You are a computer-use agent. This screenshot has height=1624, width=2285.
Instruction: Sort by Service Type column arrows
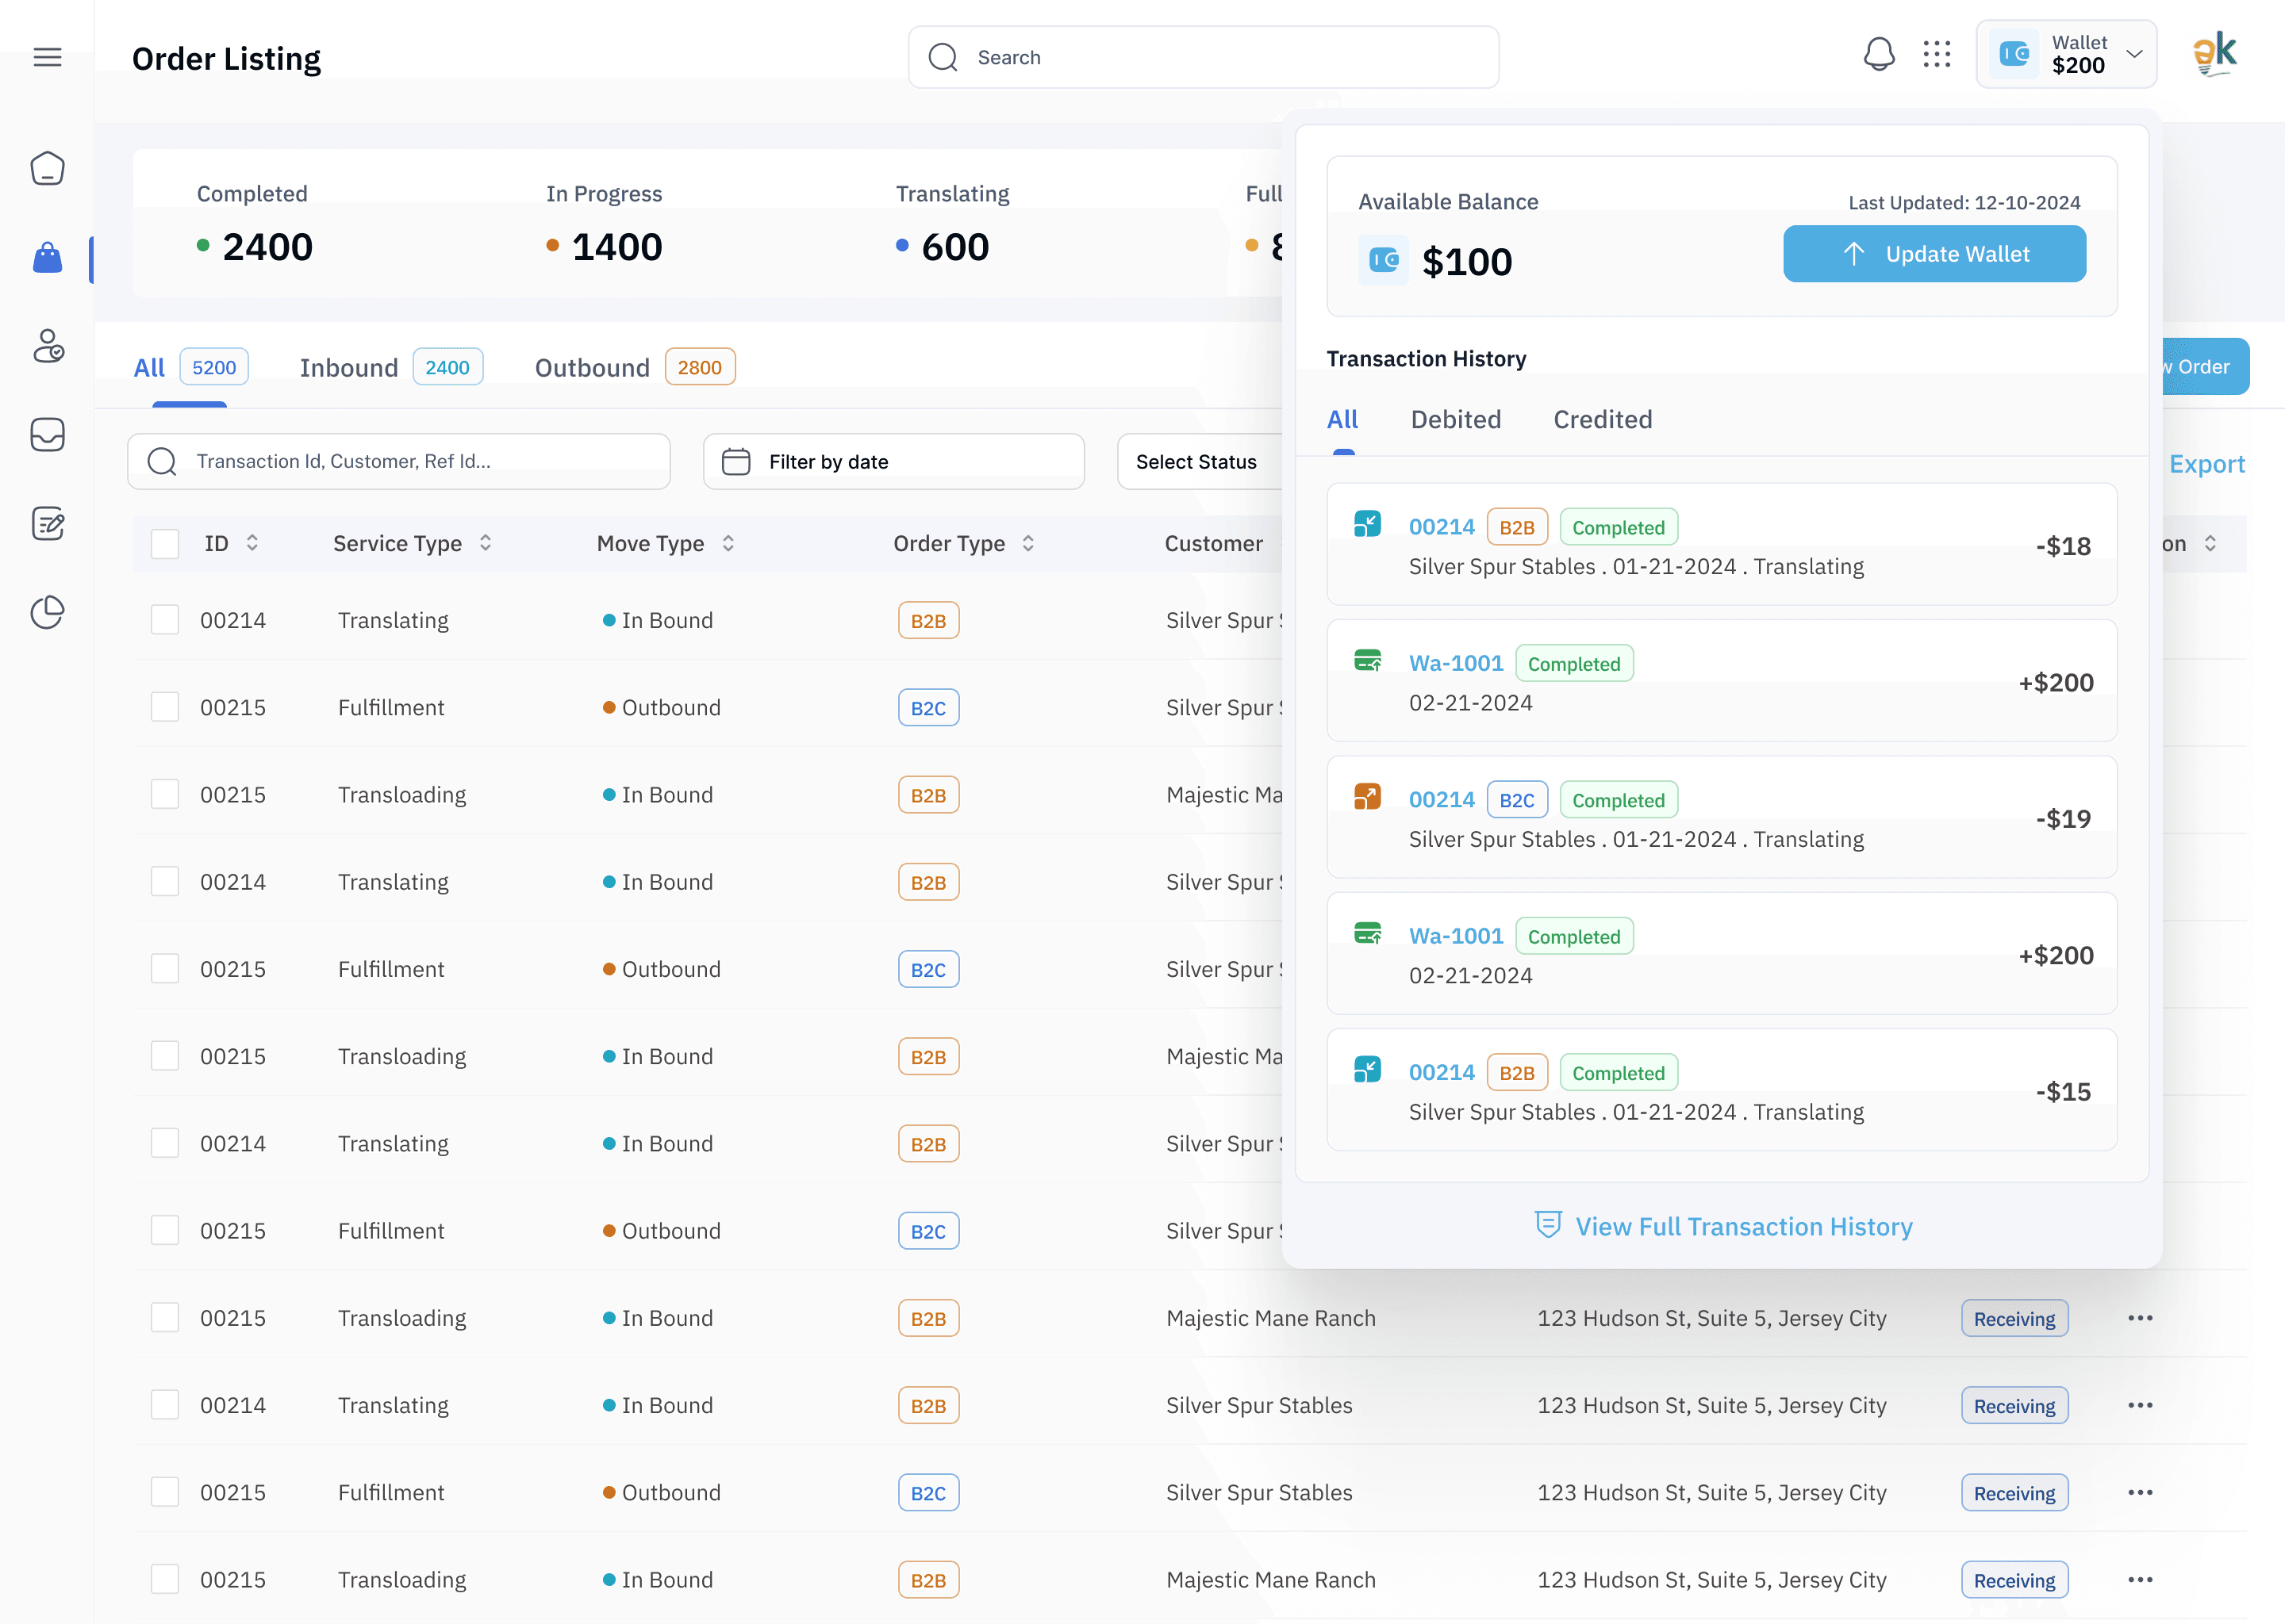(x=486, y=543)
